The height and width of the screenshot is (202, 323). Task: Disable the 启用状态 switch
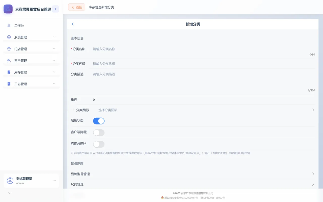coord(99,121)
